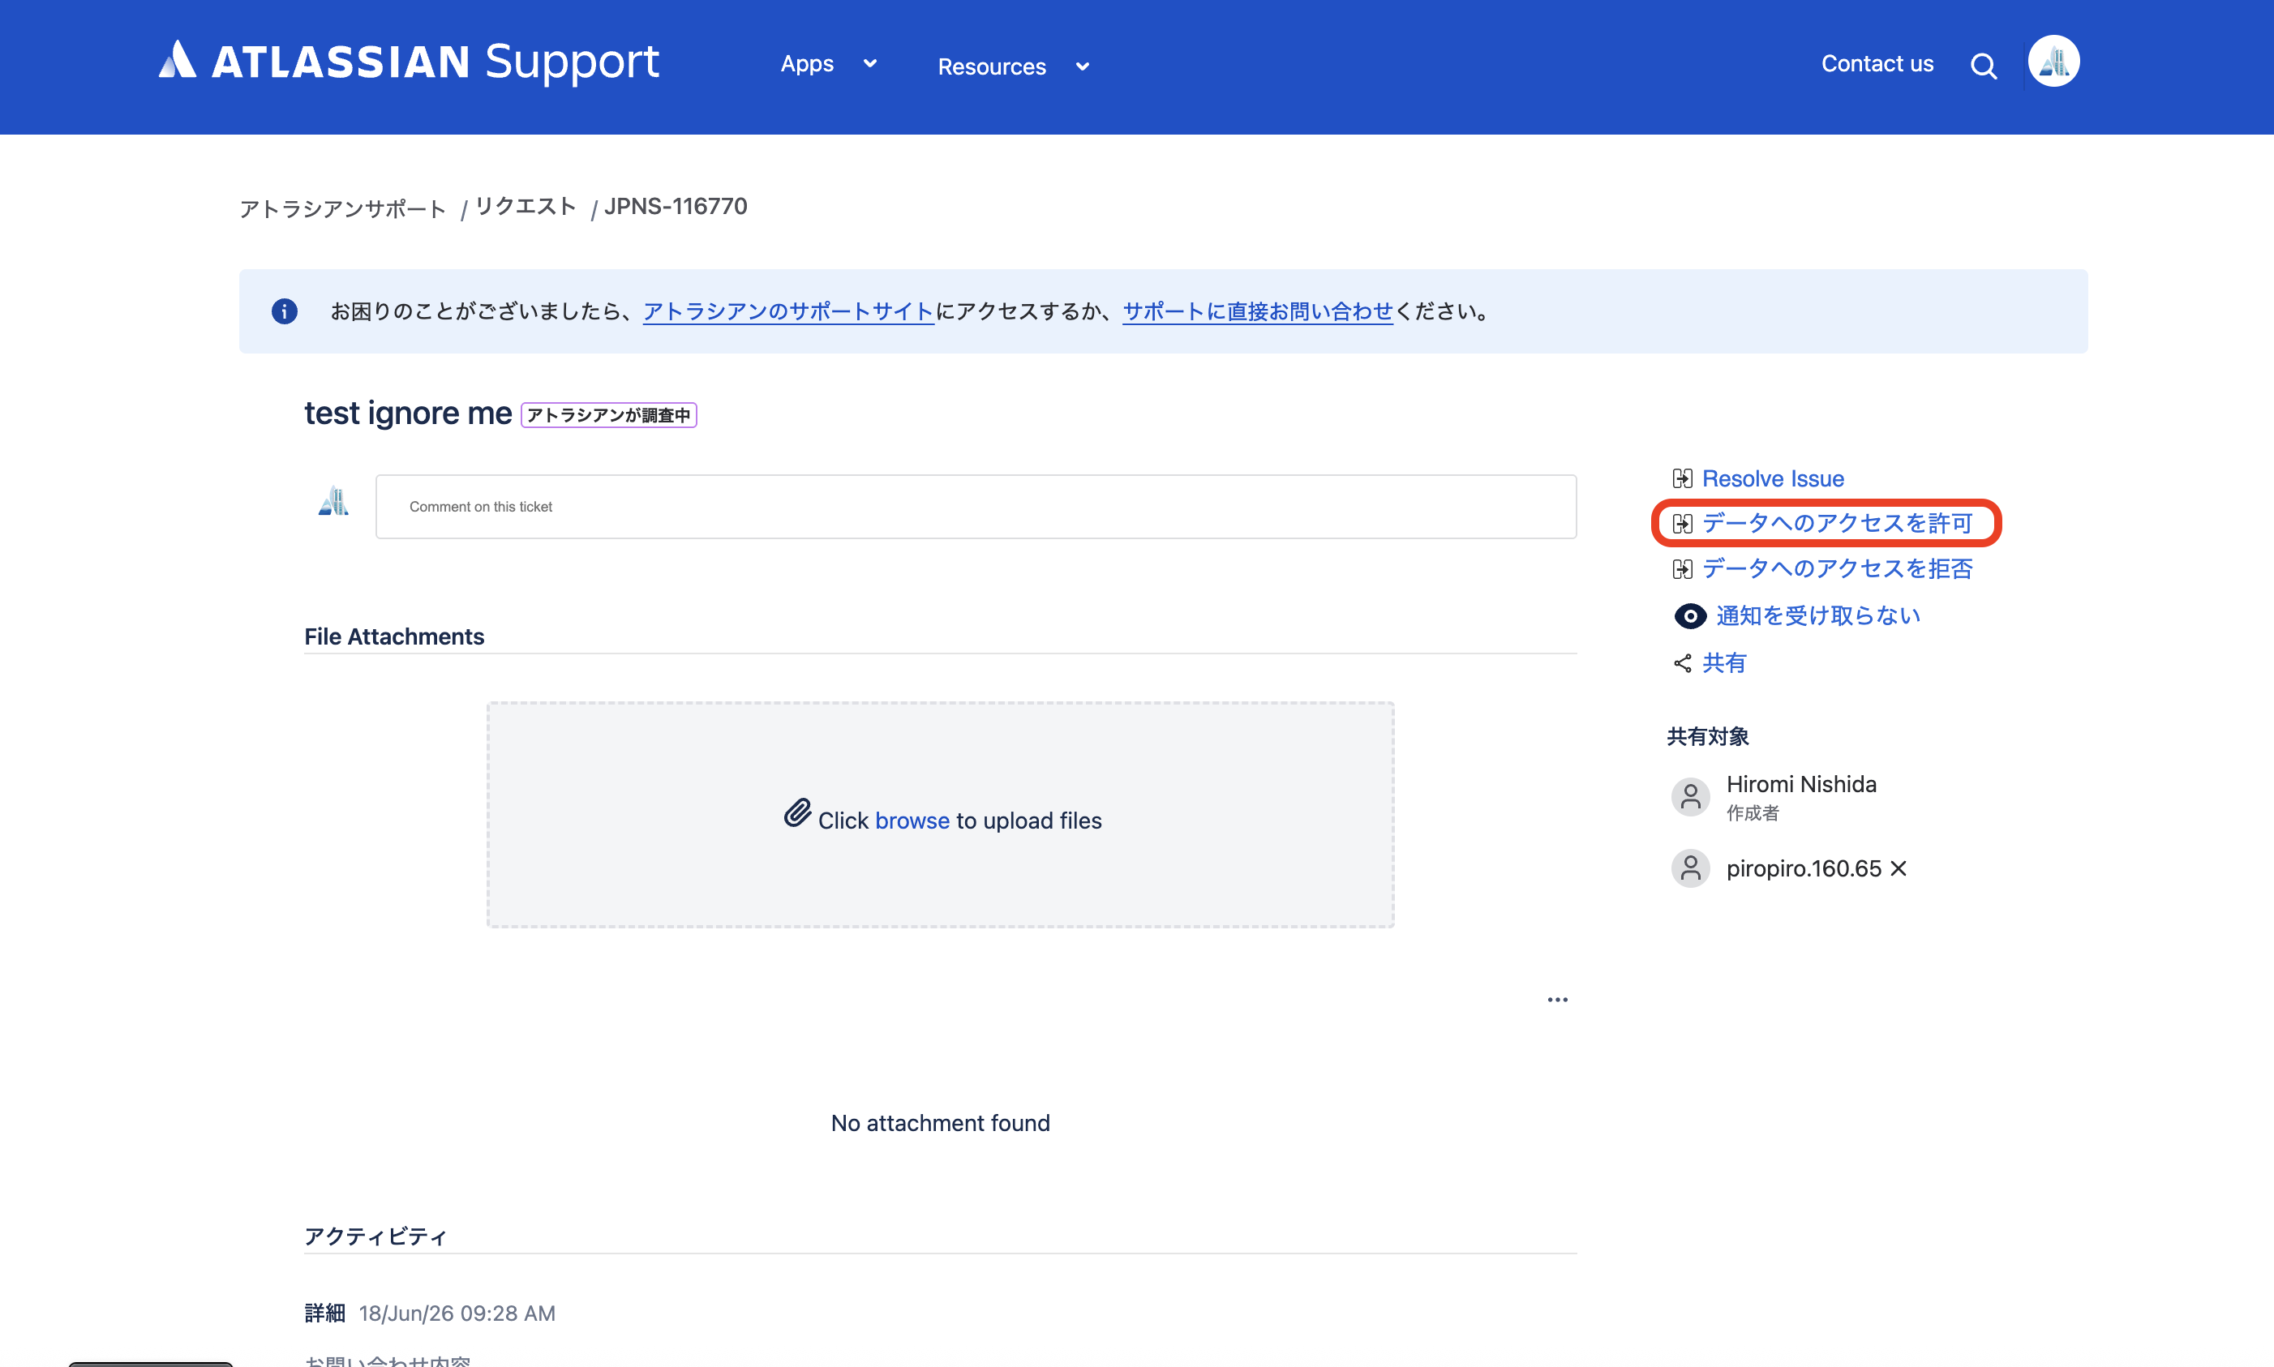Viewport: 2274px width, 1367px height.
Task: Remove piropiro.160.65 with the X icon
Action: [1898, 868]
